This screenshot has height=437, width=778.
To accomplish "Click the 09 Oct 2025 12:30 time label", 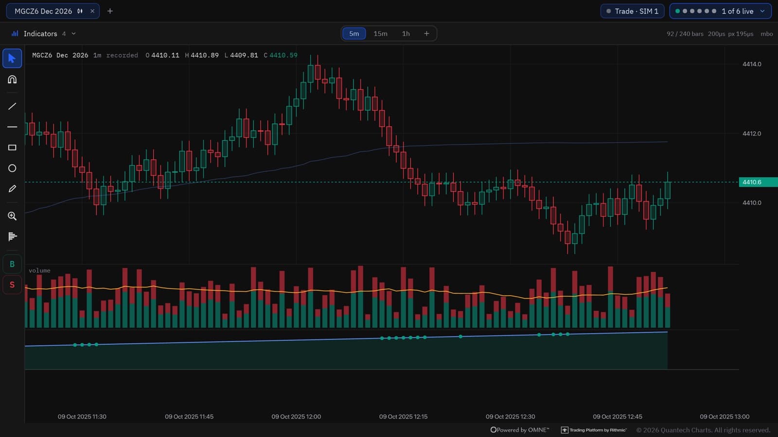I will (510, 417).
